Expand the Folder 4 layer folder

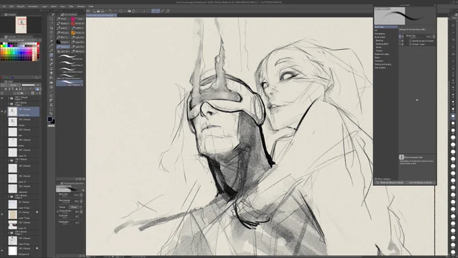tap(9, 196)
